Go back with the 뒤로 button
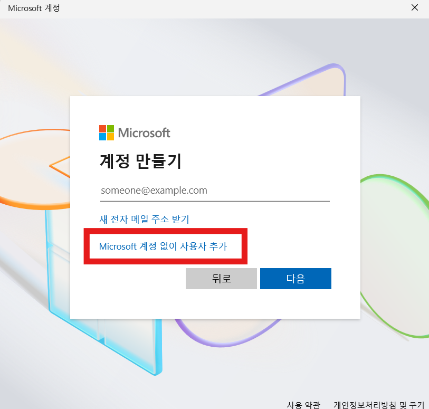 [221, 279]
